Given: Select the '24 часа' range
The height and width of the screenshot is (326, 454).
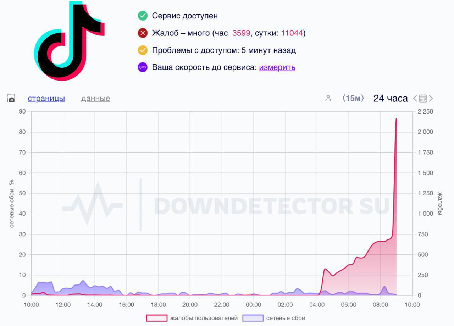Looking at the screenshot, I should click(391, 98).
